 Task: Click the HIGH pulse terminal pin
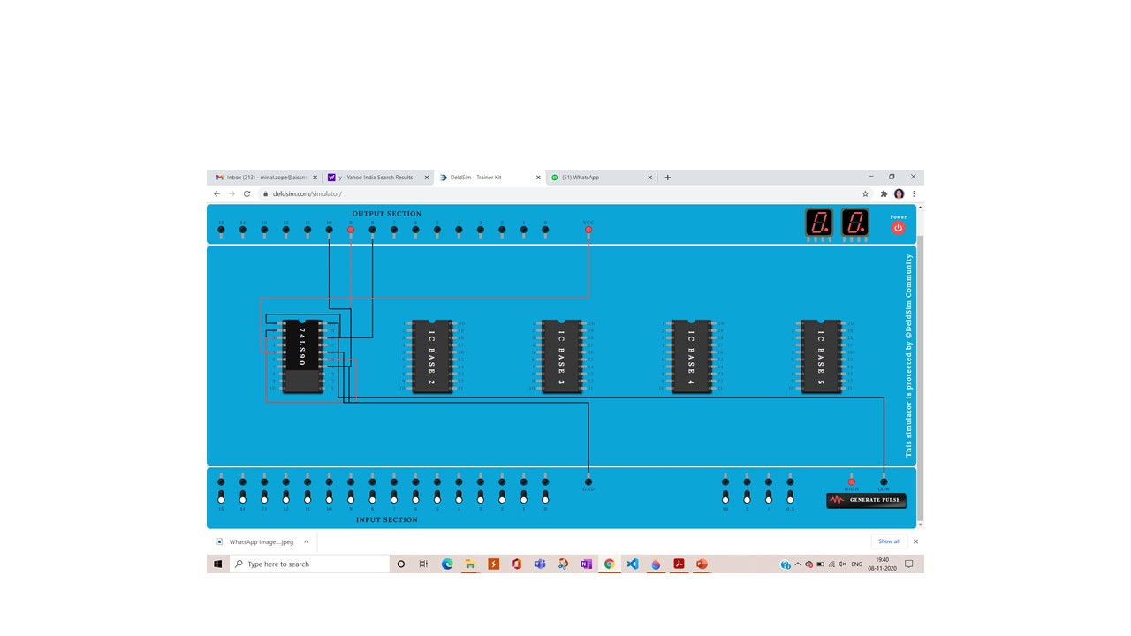click(x=851, y=481)
